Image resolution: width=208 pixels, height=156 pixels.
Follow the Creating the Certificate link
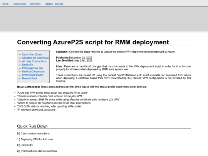[x=35, y=58]
